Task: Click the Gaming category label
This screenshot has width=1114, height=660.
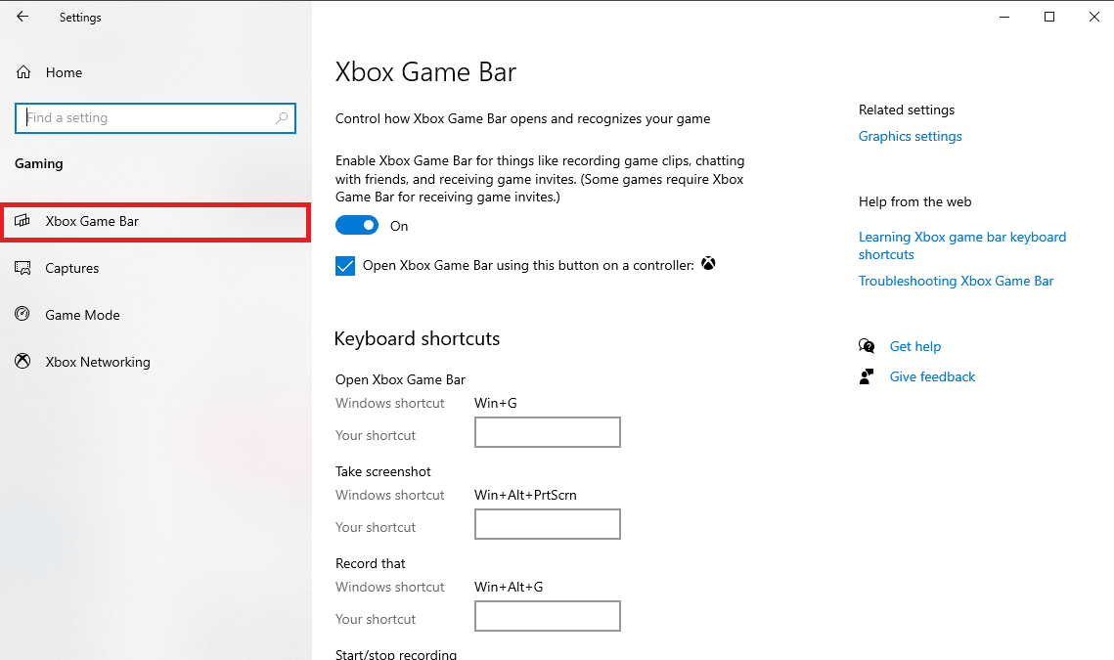Action: [x=39, y=164]
